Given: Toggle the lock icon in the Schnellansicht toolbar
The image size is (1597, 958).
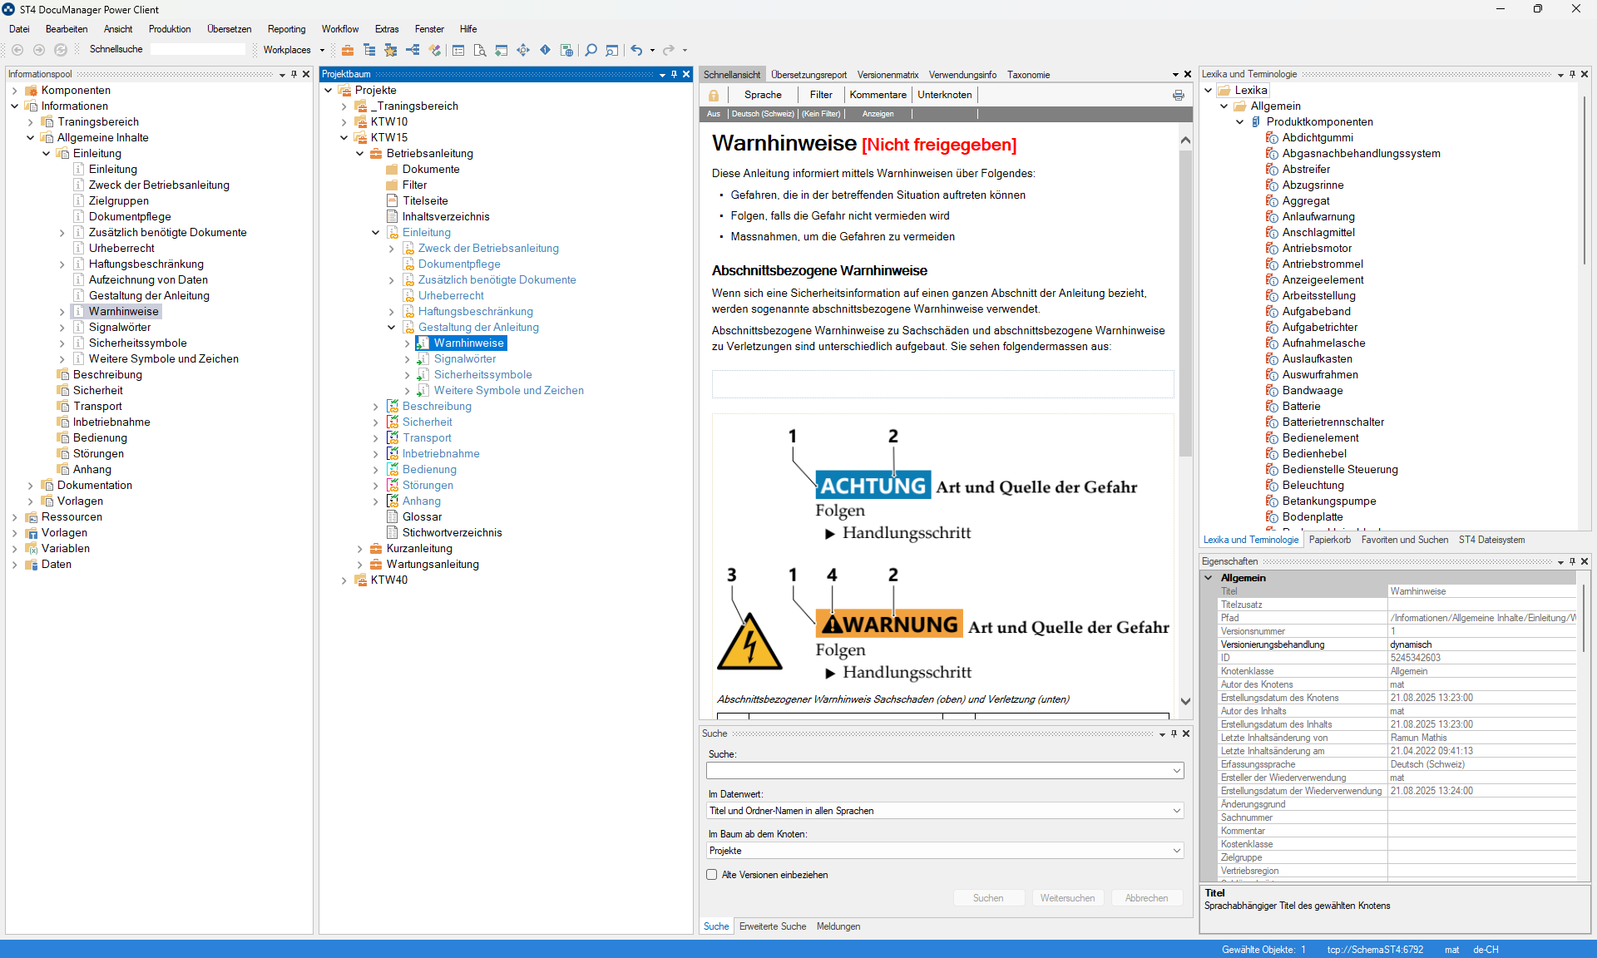Looking at the screenshot, I should click(x=714, y=95).
